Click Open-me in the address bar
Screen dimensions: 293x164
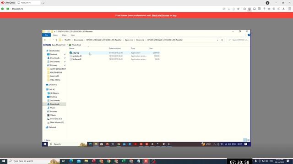129,40
